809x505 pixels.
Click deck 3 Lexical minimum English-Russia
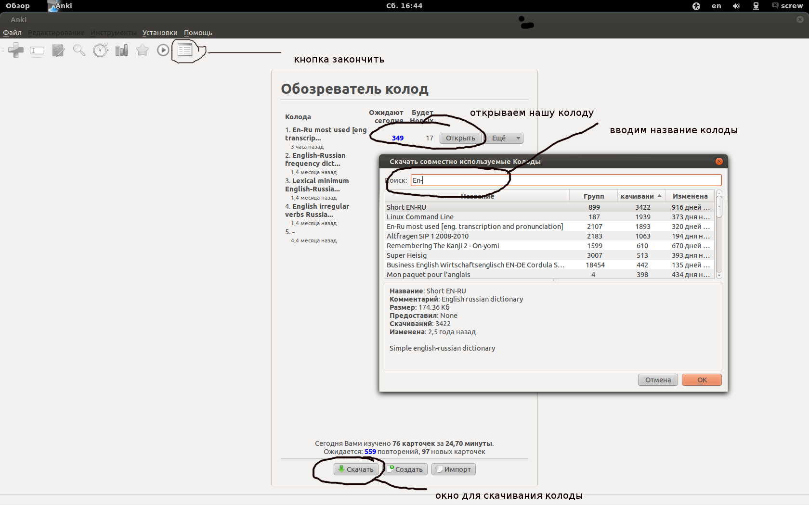point(317,185)
